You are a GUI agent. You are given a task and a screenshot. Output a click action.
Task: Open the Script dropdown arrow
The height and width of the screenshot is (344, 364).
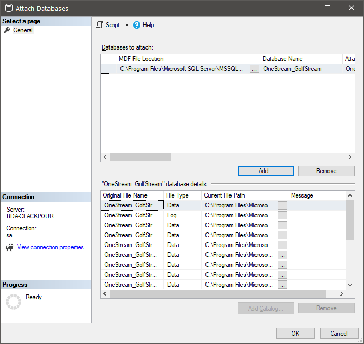click(x=127, y=25)
